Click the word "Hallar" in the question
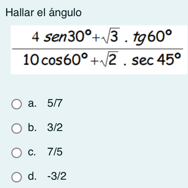Viewport: 188px width, 188px height. (19, 13)
